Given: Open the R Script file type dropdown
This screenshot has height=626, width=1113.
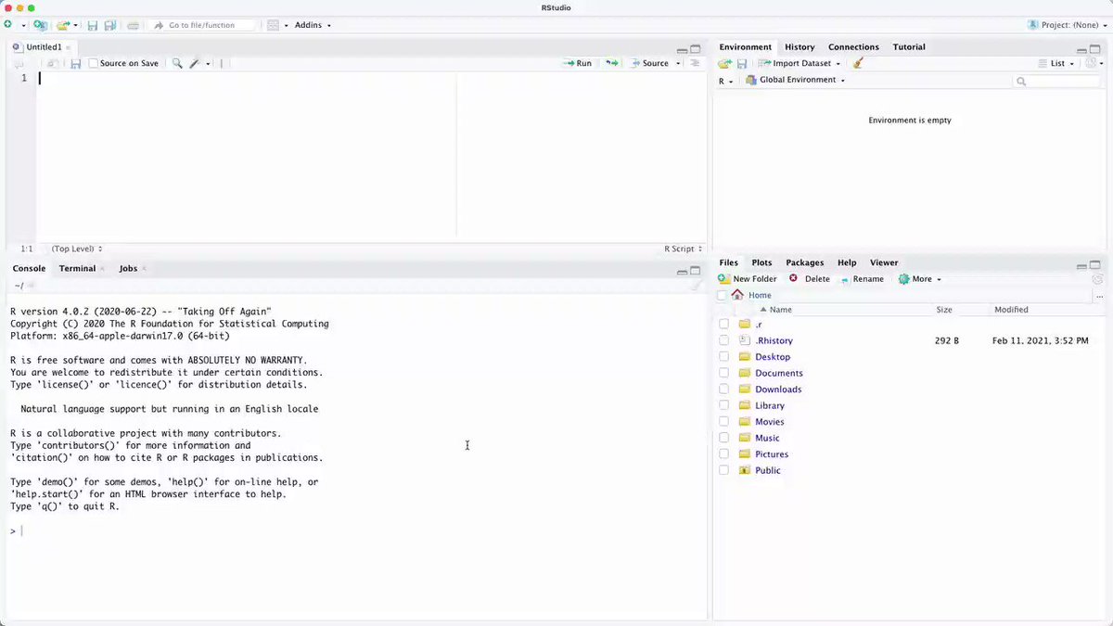Looking at the screenshot, I should click(682, 249).
